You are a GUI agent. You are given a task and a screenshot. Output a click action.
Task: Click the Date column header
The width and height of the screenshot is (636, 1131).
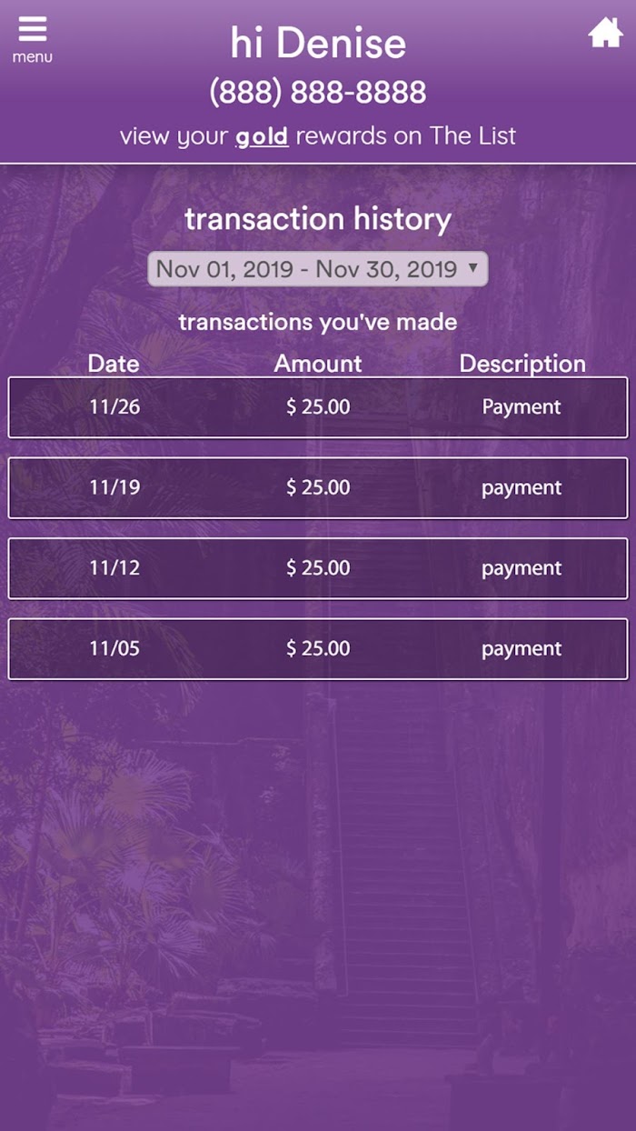coord(114,364)
